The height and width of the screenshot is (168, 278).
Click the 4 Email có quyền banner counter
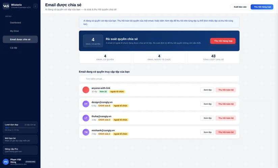pyautogui.click(x=93, y=41)
